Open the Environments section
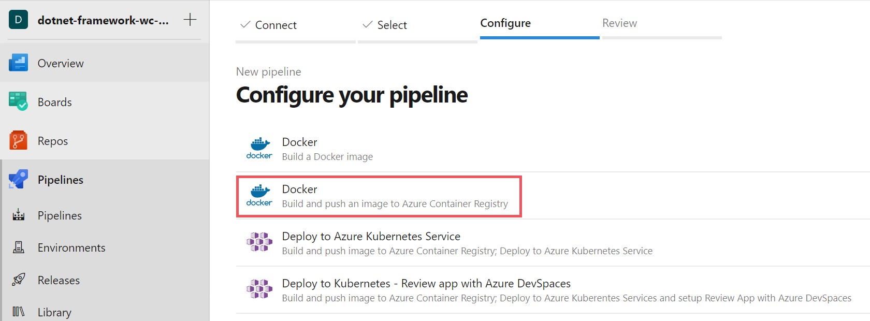The width and height of the screenshot is (870, 321). (71, 247)
